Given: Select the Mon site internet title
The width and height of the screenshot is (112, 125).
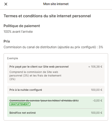Looking at the screenshot, I should (56, 4).
